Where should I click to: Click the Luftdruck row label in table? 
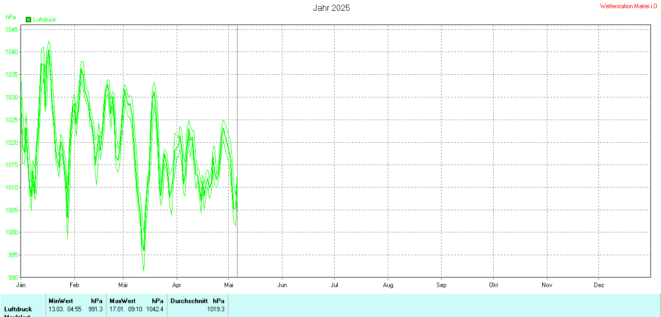point(18,309)
